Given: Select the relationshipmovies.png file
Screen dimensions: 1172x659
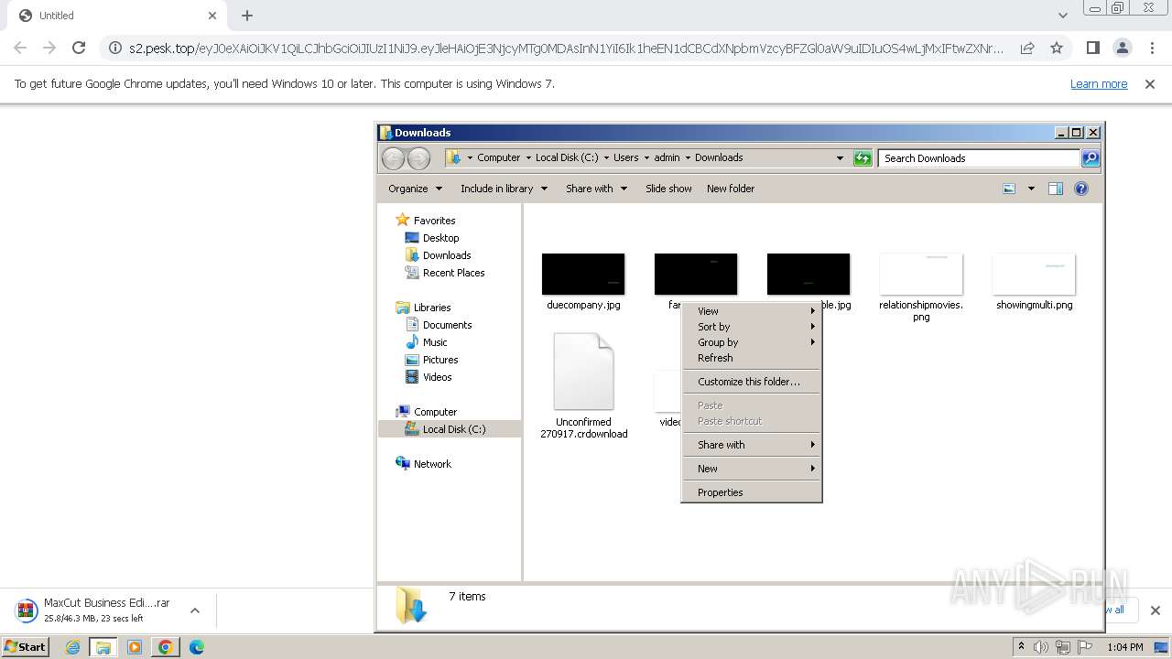Looking at the screenshot, I should coord(921,286).
